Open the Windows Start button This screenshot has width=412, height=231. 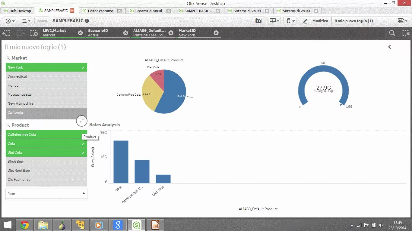click(x=8, y=225)
